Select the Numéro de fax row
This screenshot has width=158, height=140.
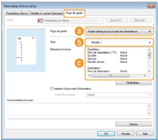[x=107, y=62]
